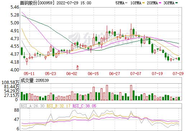Viewport: 187px width, 131px height.
Task: Click the tallest red volume bar near 07-07
Action: [131, 93]
